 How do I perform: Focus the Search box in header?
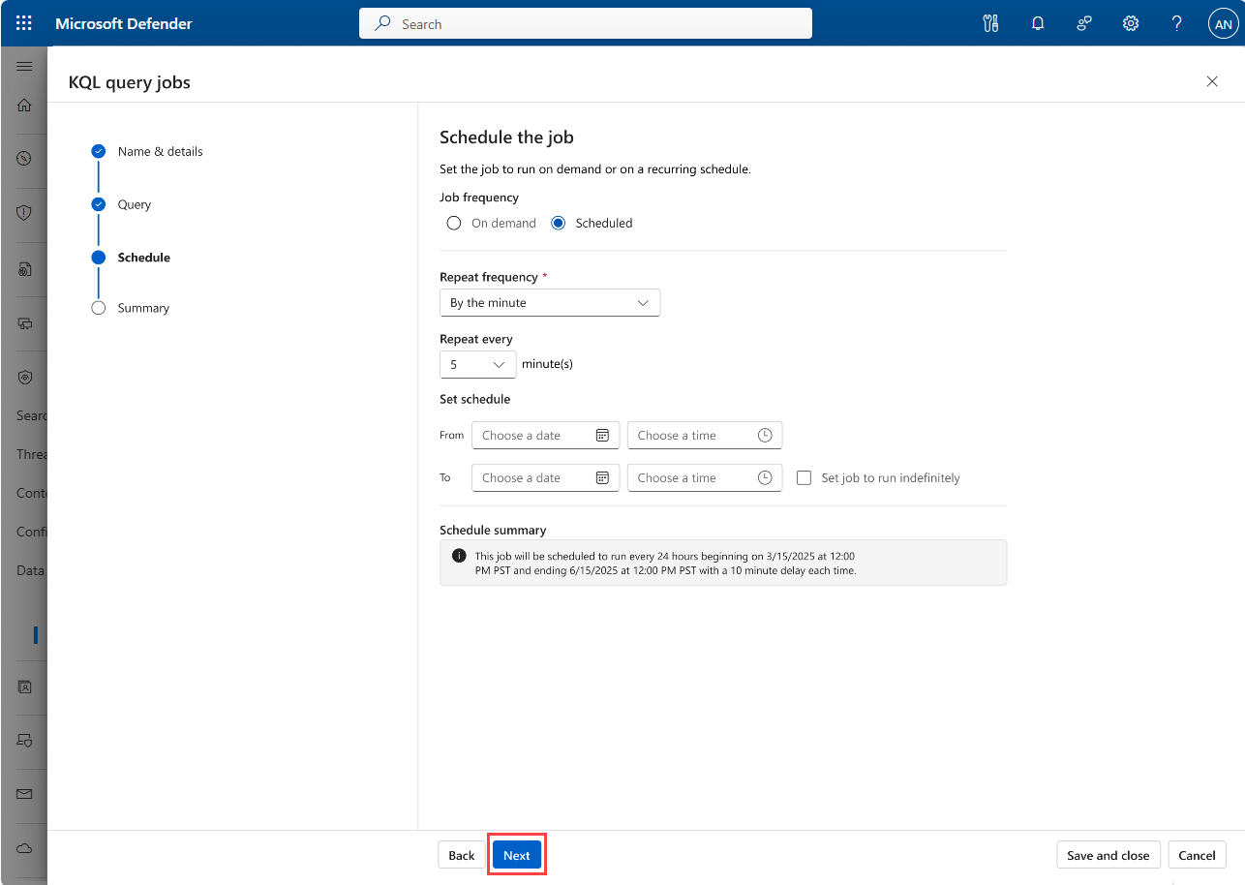click(x=585, y=24)
